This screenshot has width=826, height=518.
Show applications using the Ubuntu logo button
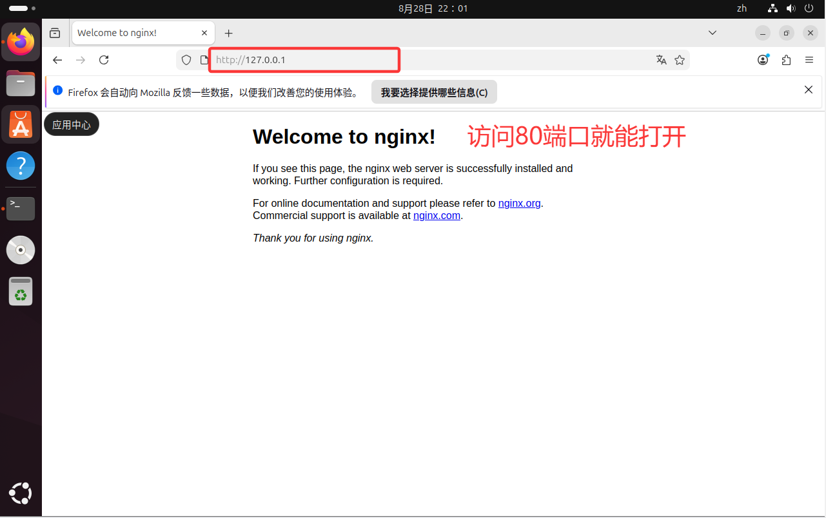[21, 494]
